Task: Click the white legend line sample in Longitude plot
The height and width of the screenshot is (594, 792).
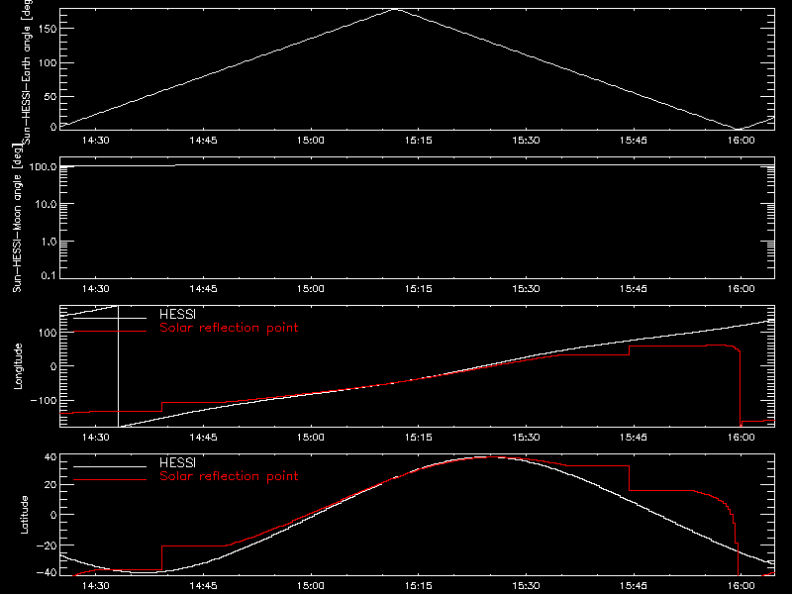Action: [110, 318]
